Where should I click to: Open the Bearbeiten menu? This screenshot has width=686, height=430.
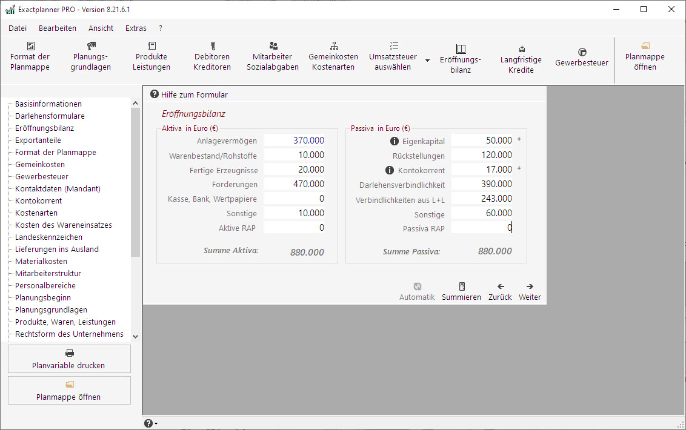(58, 28)
